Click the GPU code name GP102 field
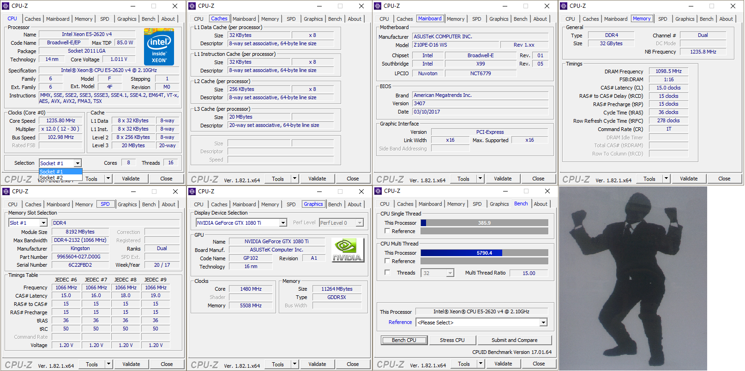This screenshot has height=371, width=745. tap(251, 258)
